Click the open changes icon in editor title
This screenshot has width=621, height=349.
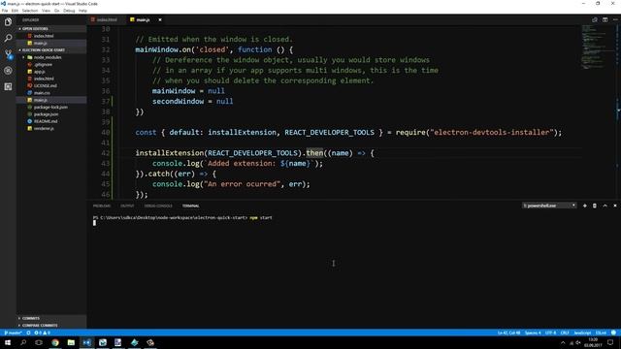coord(595,19)
